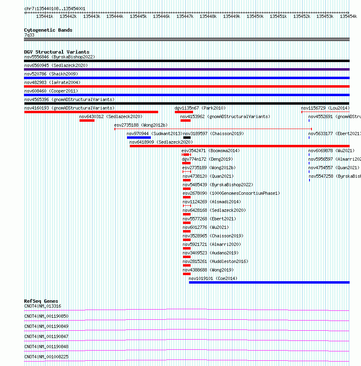Click the red nsv482983 (Iafrate2004) bar
The image size is (361, 366).
(187, 86)
